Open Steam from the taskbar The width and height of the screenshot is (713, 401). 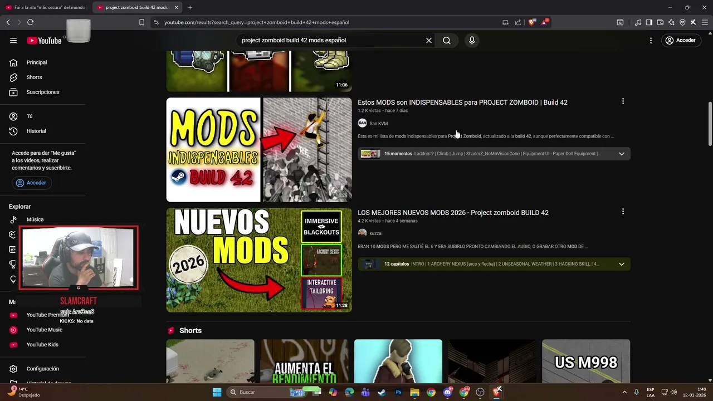pos(382,392)
